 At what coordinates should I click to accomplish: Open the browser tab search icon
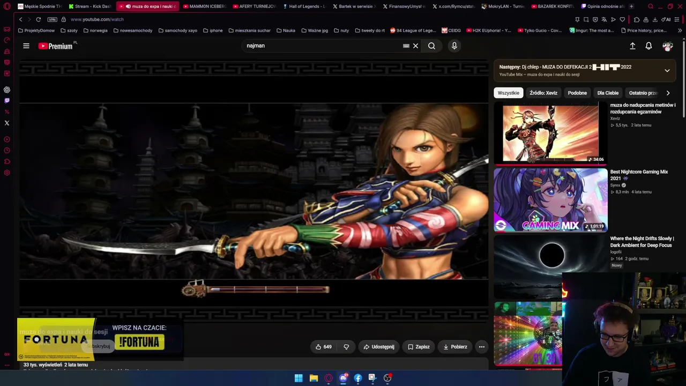click(x=651, y=6)
